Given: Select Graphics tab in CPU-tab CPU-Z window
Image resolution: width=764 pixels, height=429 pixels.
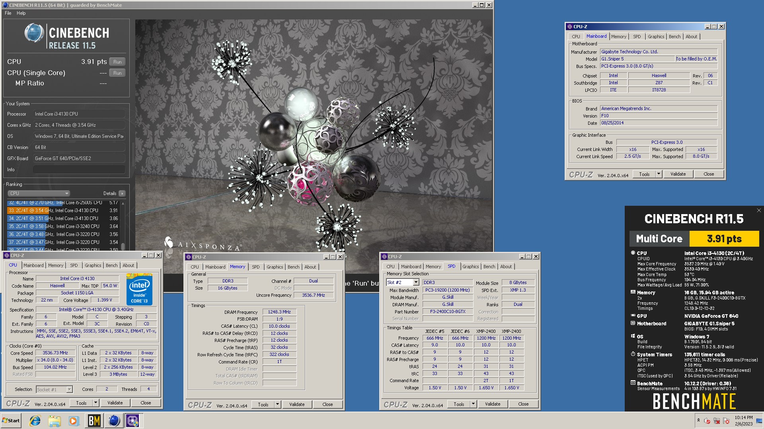Looking at the screenshot, I should 93,265.
